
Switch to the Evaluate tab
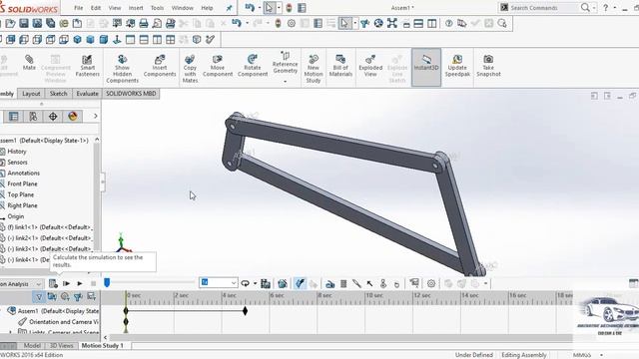87,94
